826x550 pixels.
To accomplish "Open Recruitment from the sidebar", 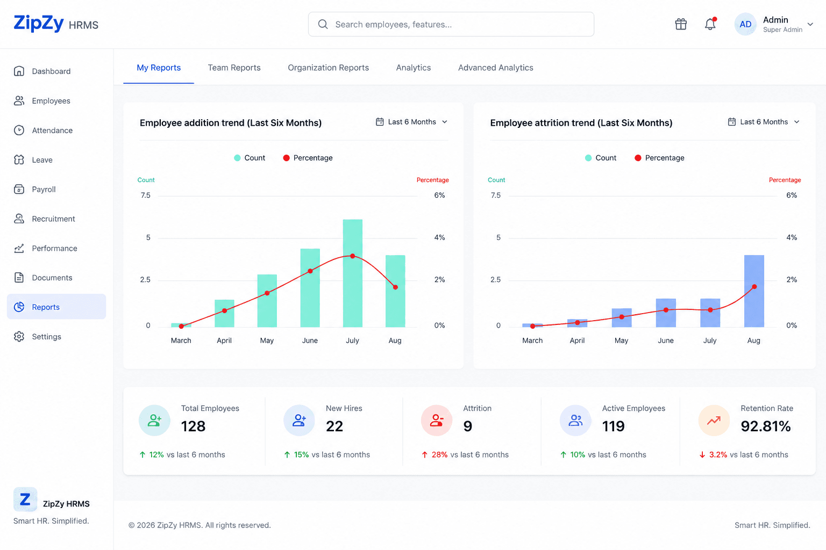I will pyautogui.click(x=56, y=219).
